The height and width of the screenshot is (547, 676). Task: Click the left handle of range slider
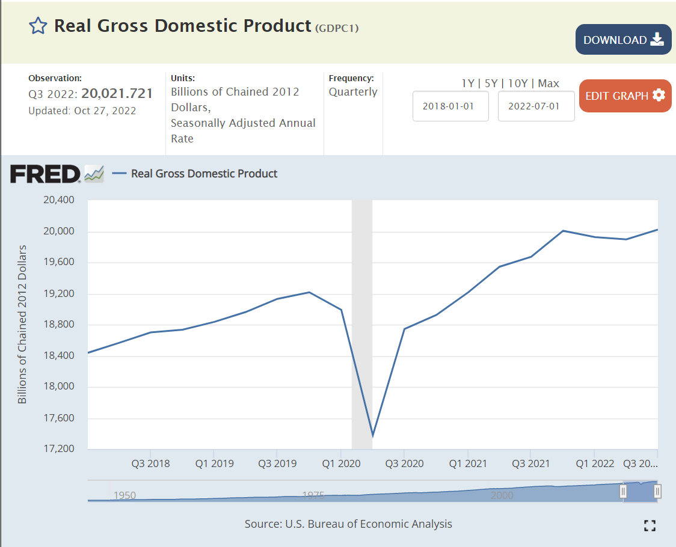(x=623, y=491)
